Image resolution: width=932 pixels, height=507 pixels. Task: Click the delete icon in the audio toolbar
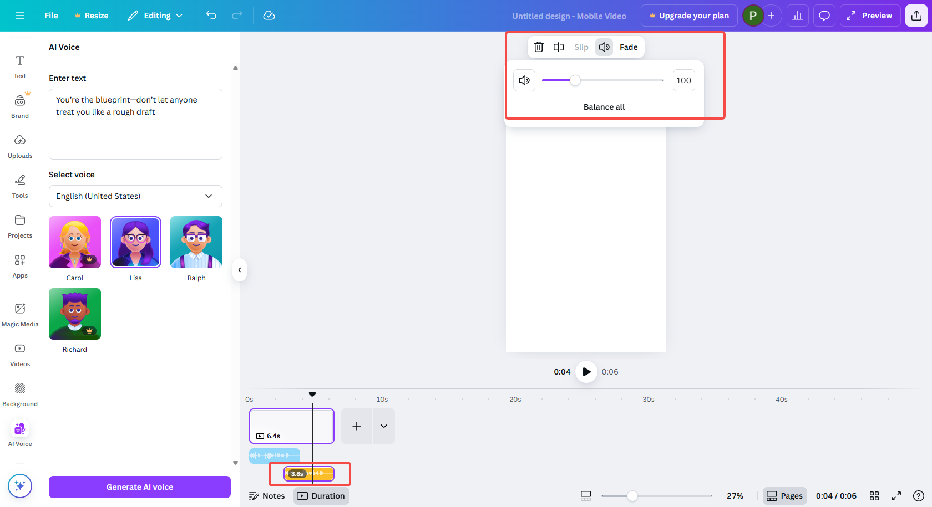coord(538,47)
